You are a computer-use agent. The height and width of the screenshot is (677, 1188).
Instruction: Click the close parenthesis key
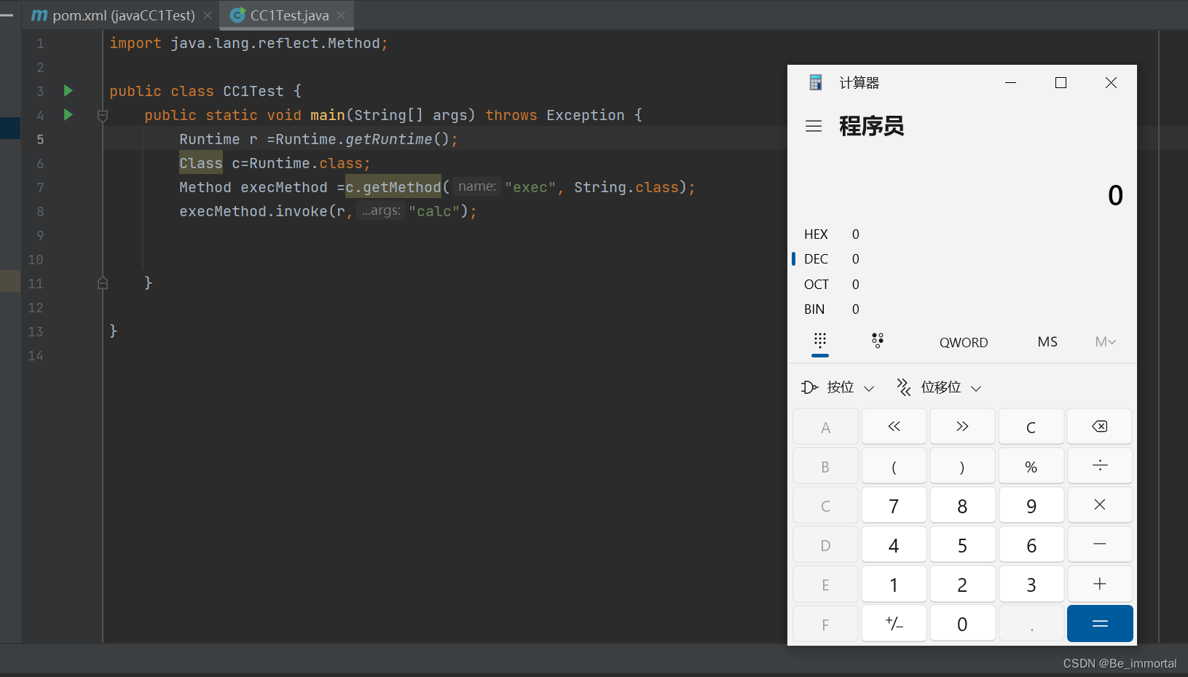962,466
